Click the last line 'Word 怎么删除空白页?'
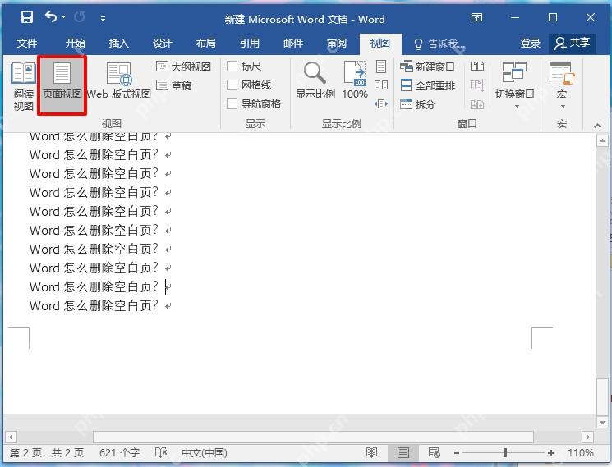 point(94,305)
